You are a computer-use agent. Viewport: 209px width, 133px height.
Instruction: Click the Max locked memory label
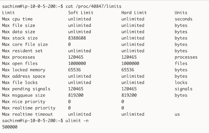pyautogui.click(x=24, y=70)
